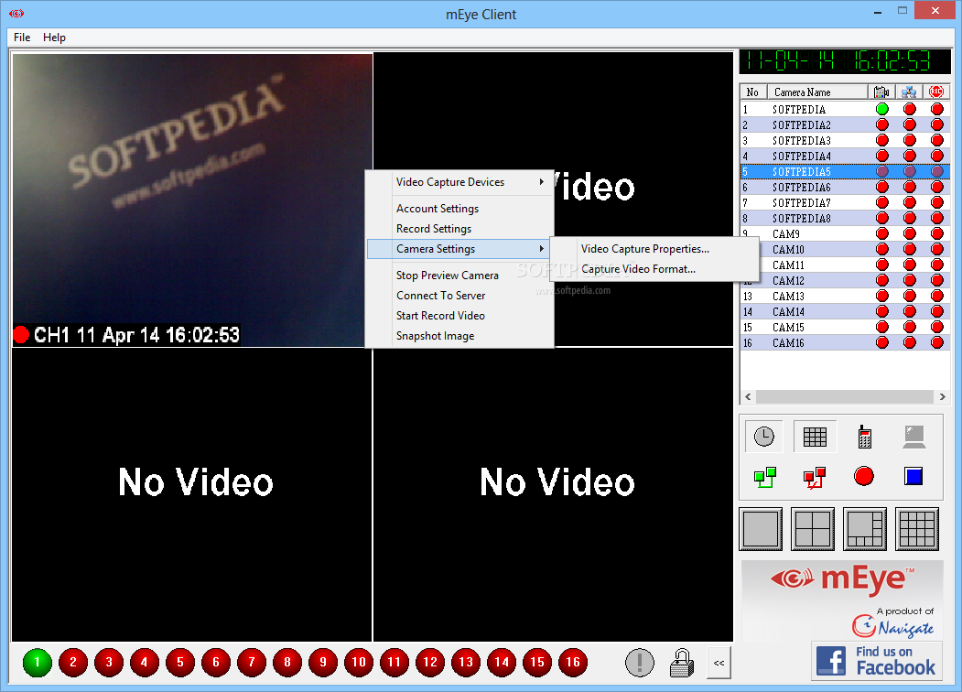Click the digital date-time display
This screenshot has width=962, height=692.
click(845, 61)
